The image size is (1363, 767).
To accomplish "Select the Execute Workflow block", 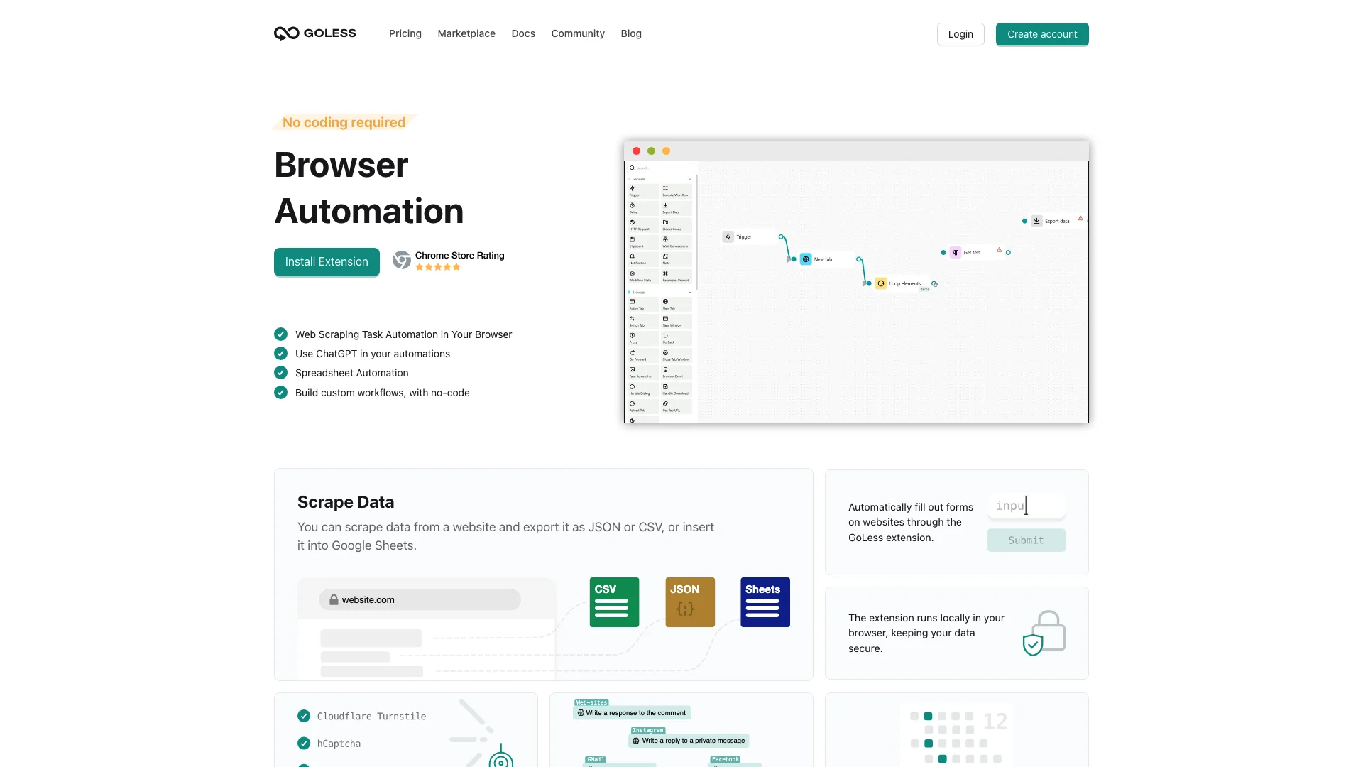I will (x=677, y=191).
